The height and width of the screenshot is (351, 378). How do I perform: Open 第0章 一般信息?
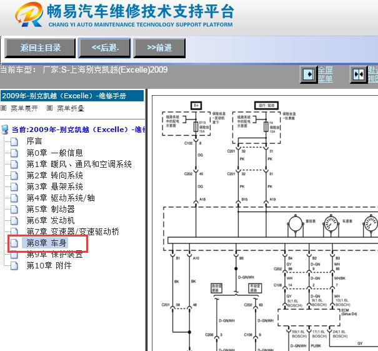(x=55, y=153)
